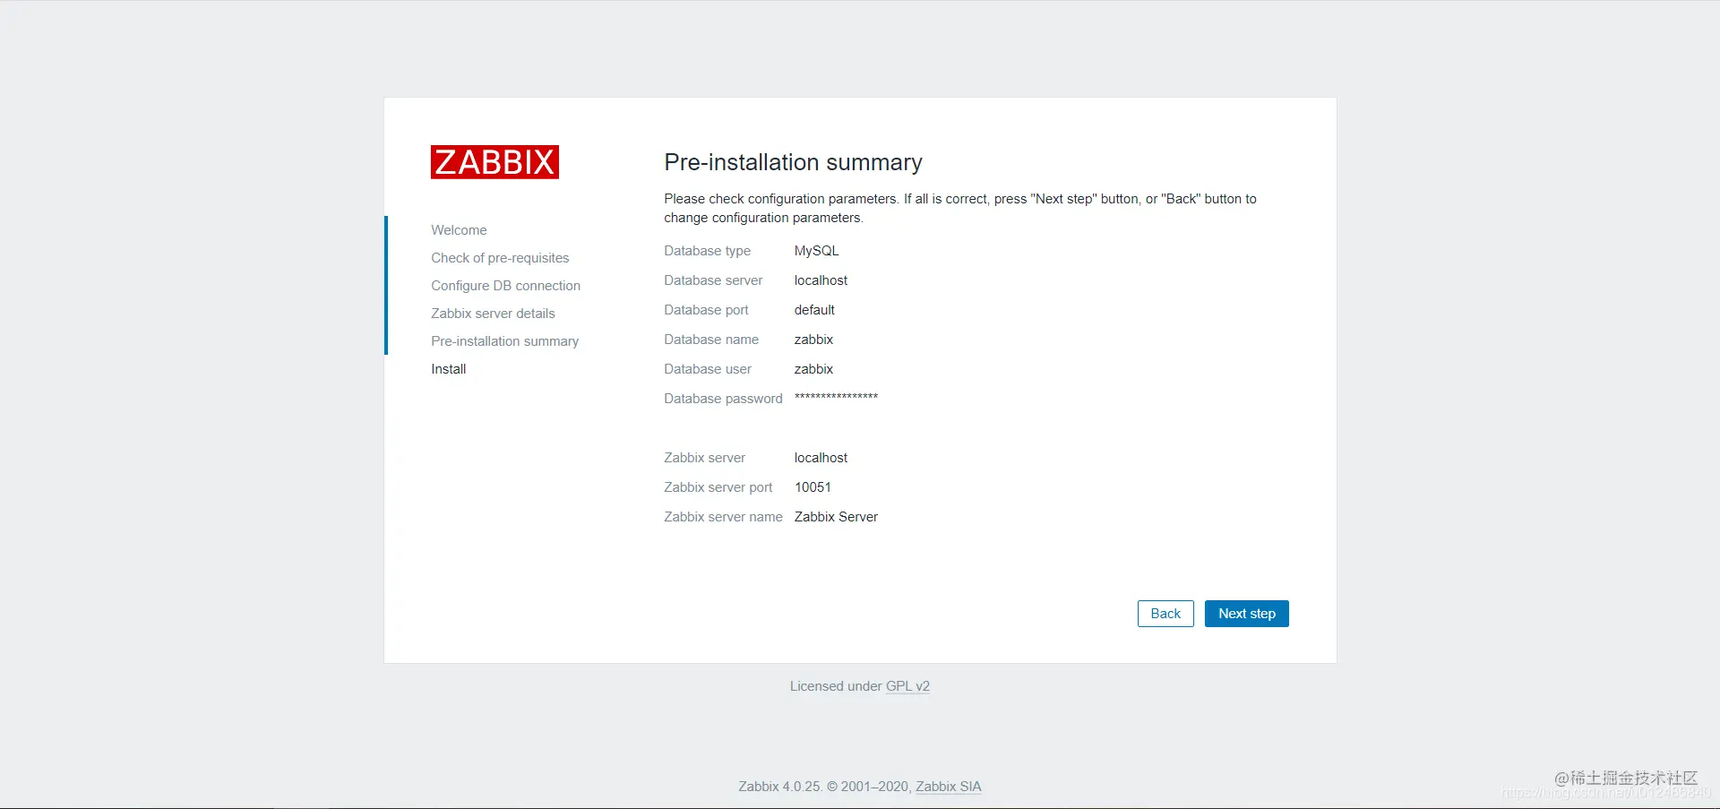
Task: Click the Database server localhost value
Action: click(x=821, y=280)
